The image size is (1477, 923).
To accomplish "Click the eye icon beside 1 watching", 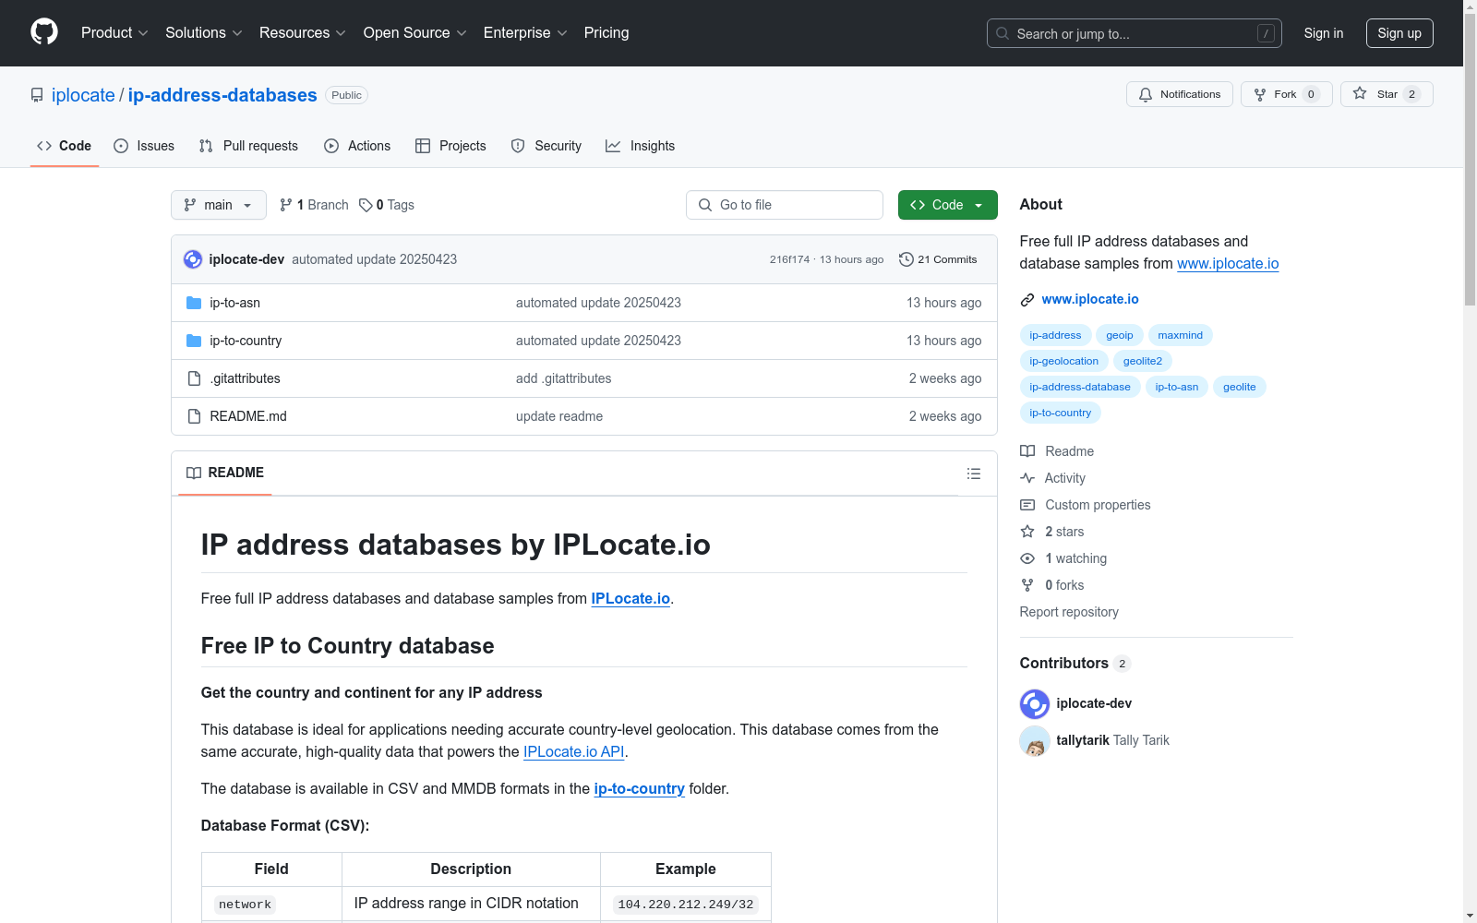I will (1027, 558).
